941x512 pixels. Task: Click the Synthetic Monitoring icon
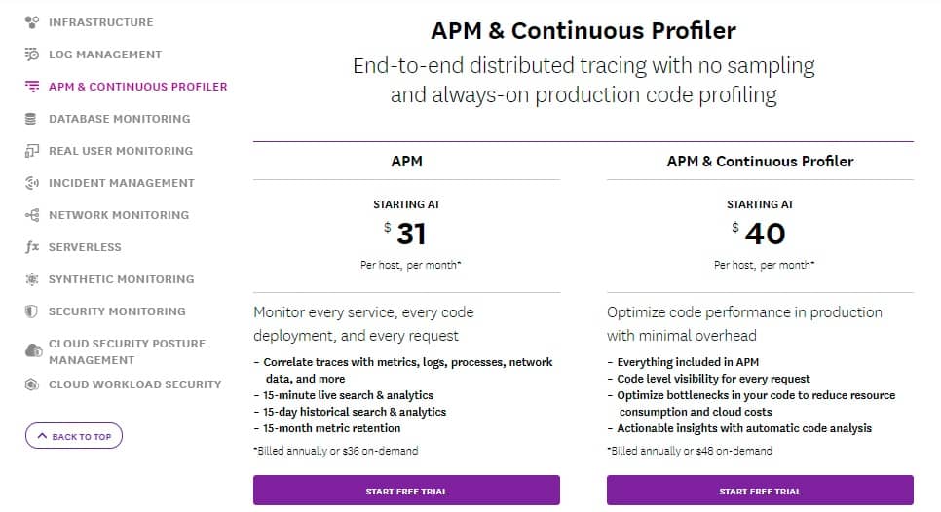pos(32,279)
